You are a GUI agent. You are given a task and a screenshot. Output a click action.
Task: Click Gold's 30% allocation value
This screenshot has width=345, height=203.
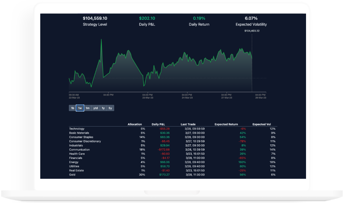tap(142, 175)
